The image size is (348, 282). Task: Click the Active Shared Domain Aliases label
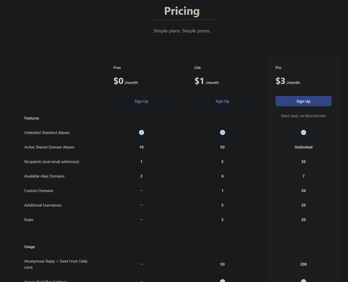pyautogui.click(x=49, y=147)
